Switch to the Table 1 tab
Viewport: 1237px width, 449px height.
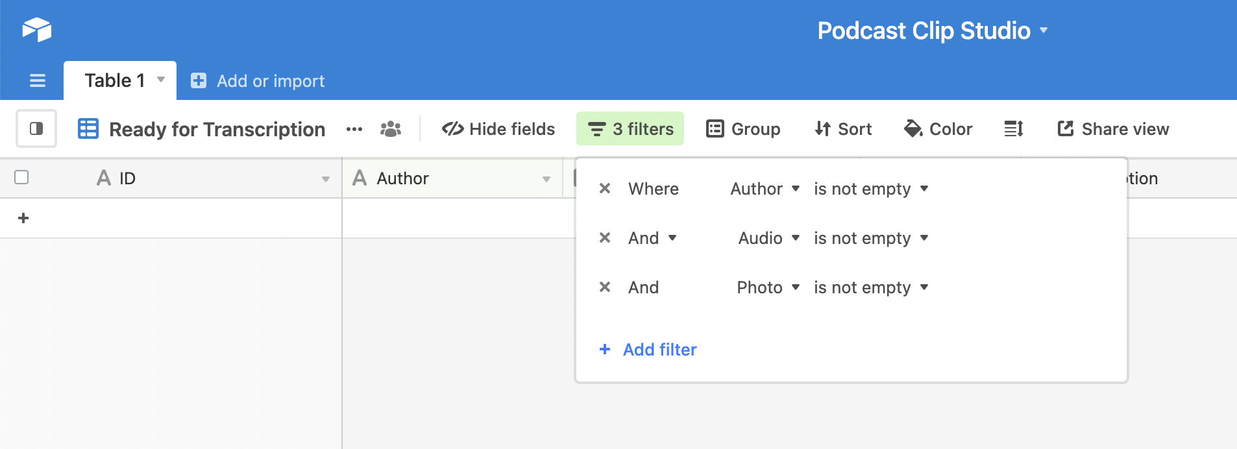[115, 80]
